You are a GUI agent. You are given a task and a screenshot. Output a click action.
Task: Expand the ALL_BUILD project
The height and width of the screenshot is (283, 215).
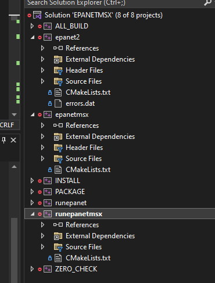(x=32, y=26)
